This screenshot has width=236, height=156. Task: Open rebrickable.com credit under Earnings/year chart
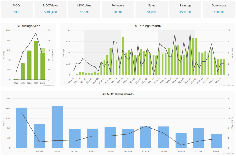click(48, 85)
